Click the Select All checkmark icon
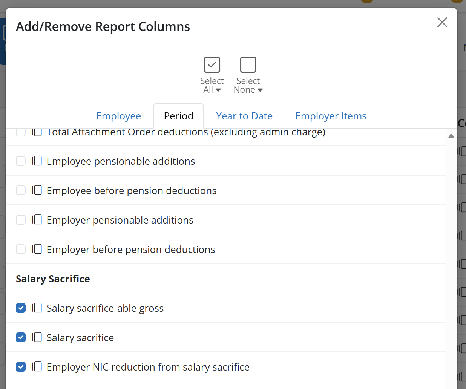This screenshot has height=389, width=466. tap(212, 64)
